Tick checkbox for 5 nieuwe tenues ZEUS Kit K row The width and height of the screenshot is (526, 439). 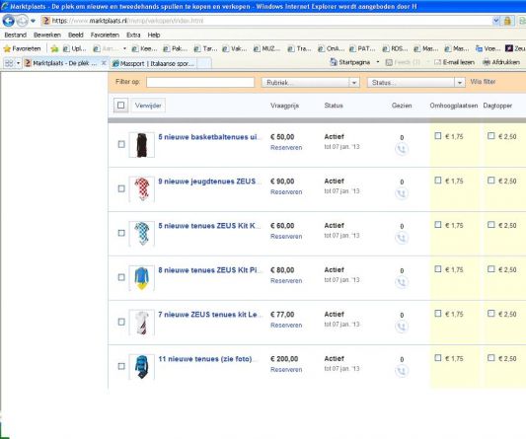tap(121, 233)
